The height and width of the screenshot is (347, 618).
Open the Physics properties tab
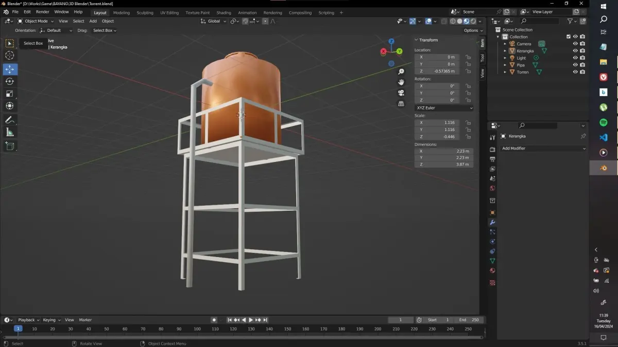(492, 242)
